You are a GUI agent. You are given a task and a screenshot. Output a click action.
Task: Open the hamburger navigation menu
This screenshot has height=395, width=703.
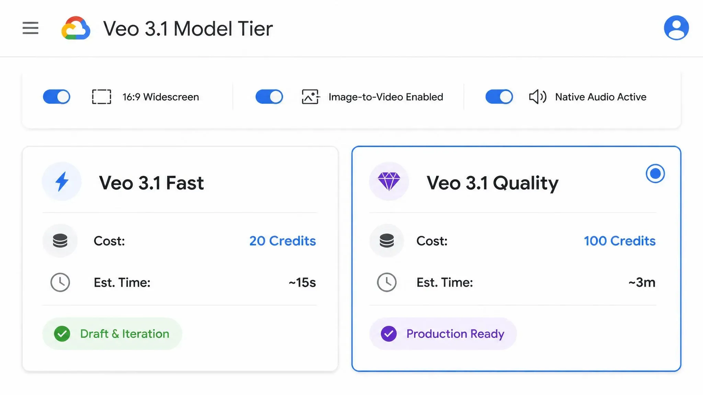pos(30,28)
